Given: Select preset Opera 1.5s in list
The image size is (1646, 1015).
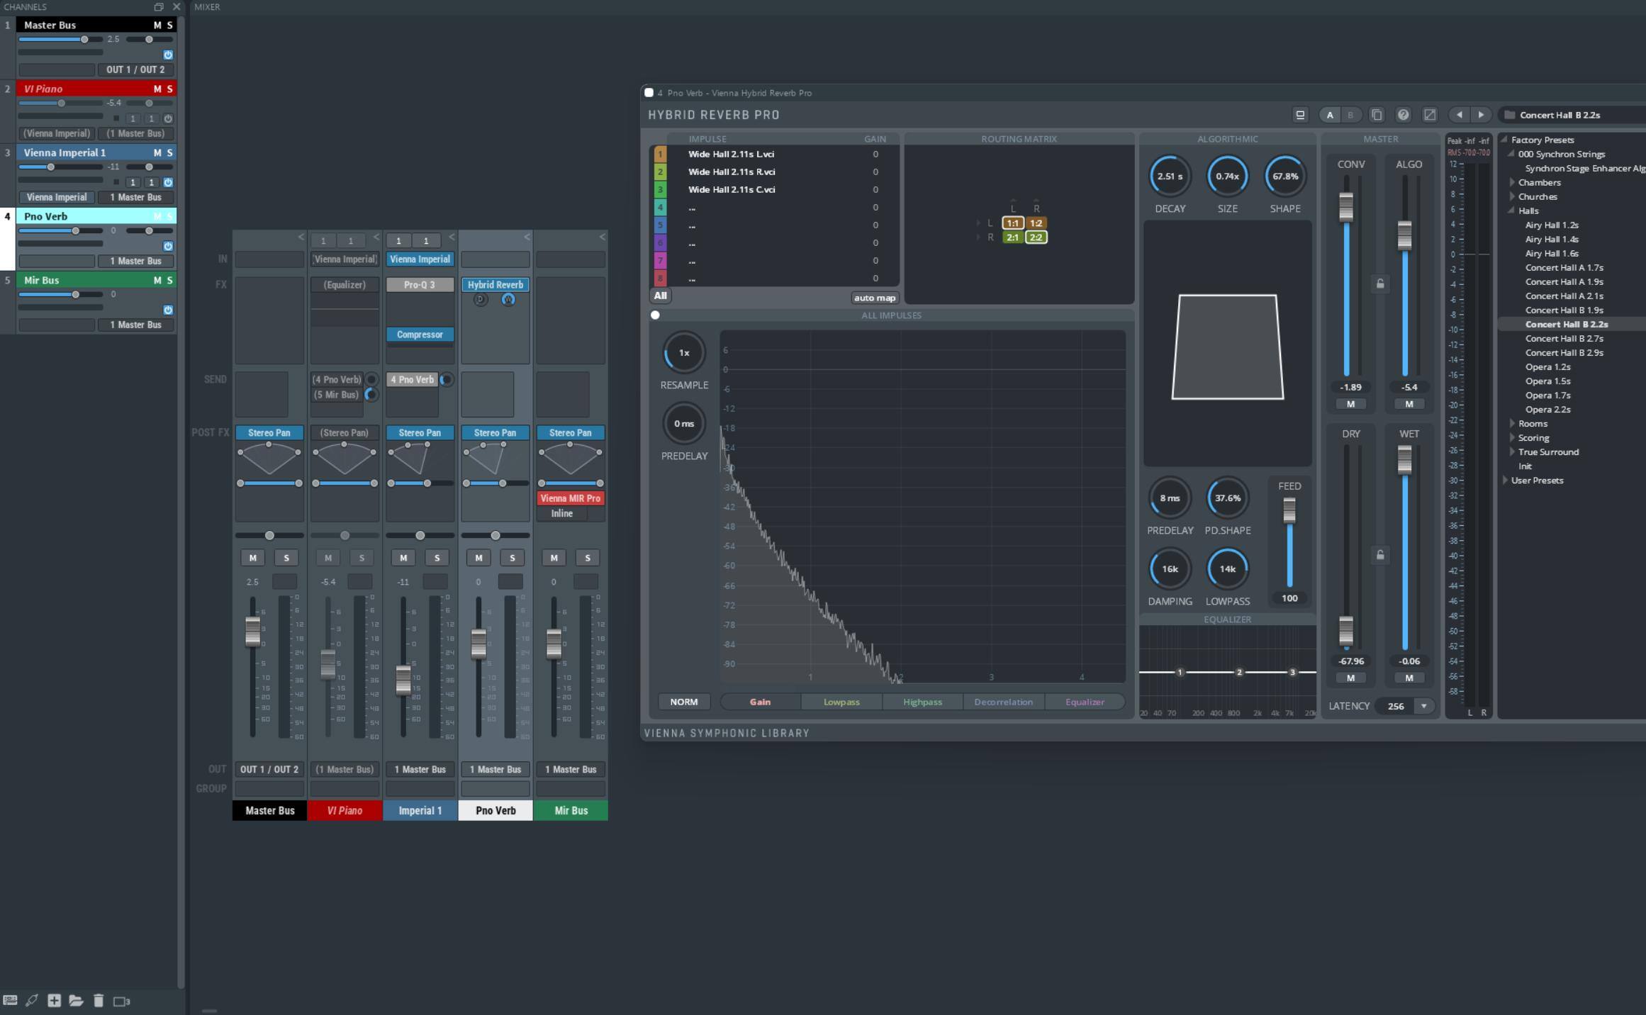Looking at the screenshot, I should 1547,381.
